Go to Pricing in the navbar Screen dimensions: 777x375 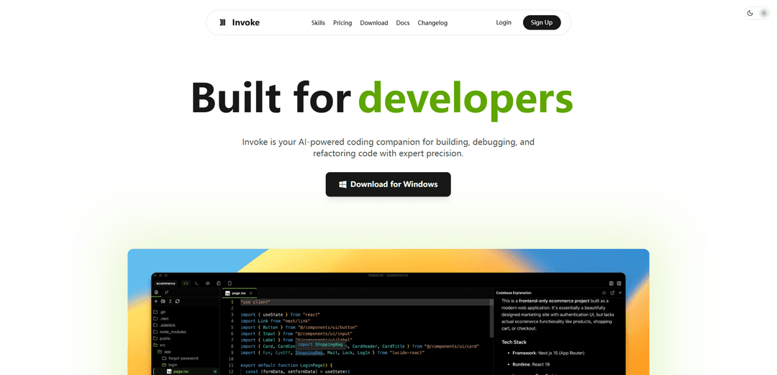(x=342, y=23)
